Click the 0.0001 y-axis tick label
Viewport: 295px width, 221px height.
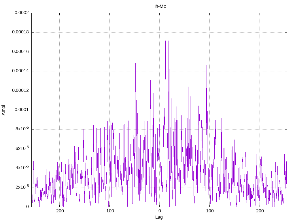pyautogui.click(x=22, y=110)
